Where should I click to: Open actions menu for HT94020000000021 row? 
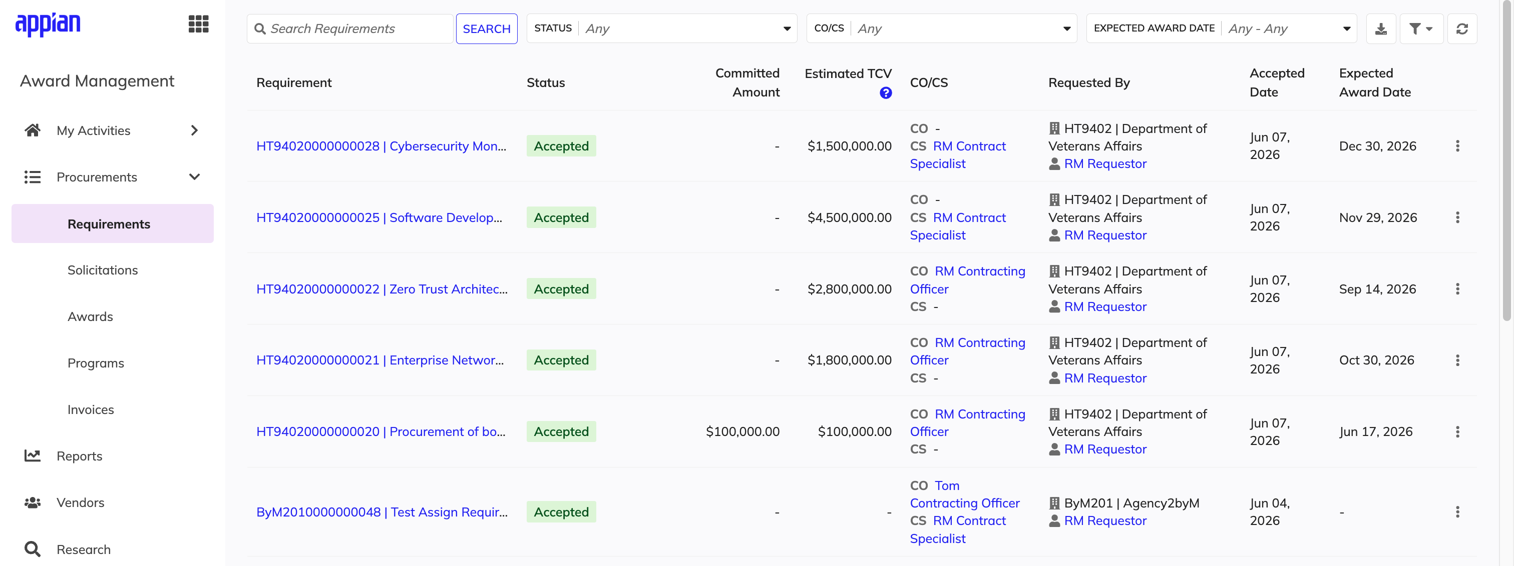point(1457,360)
